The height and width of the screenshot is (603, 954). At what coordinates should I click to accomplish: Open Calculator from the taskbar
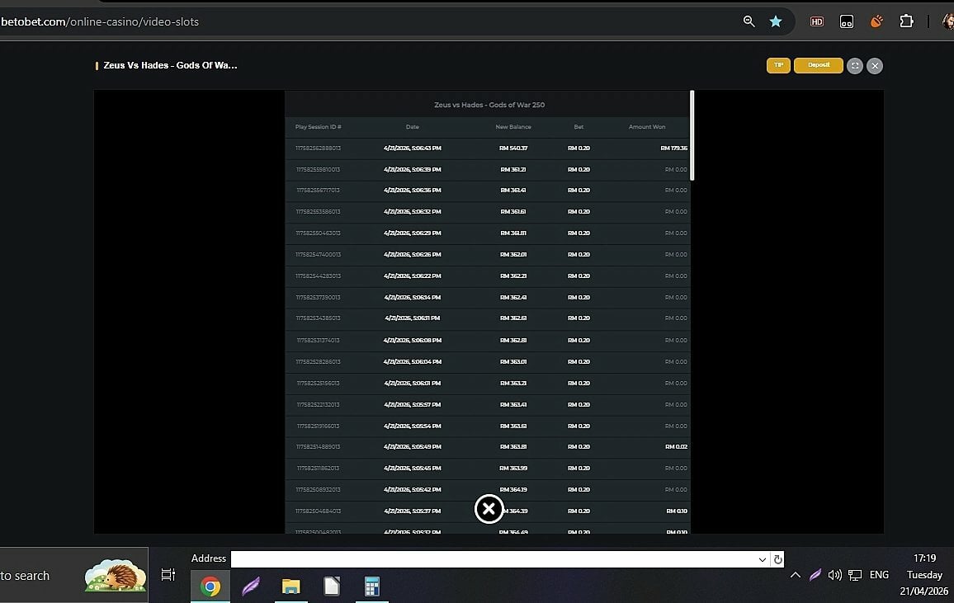tap(372, 587)
